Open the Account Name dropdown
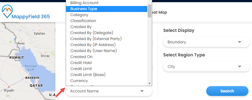 pyautogui.click(x=109, y=91)
